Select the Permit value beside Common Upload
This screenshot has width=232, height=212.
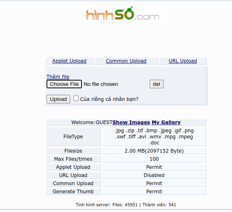(154, 184)
